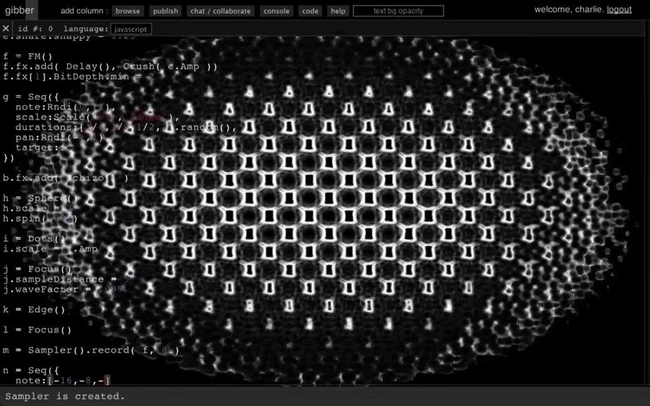The height and width of the screenshot is (406, 650).
Task: Close the code column with X
Action: (x=6, y=29)
